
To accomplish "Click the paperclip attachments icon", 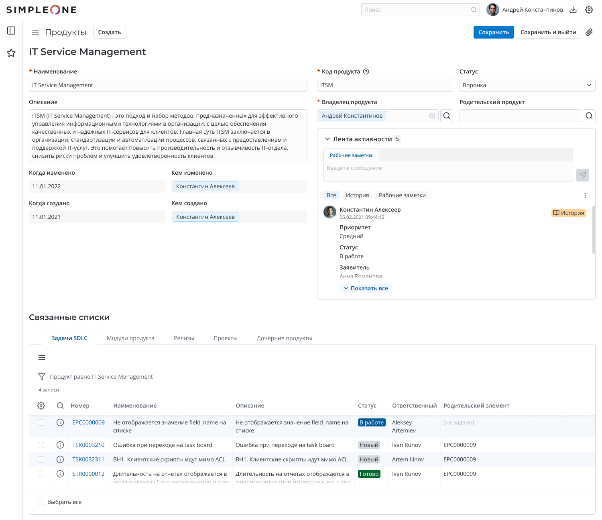I will [589, 32].
